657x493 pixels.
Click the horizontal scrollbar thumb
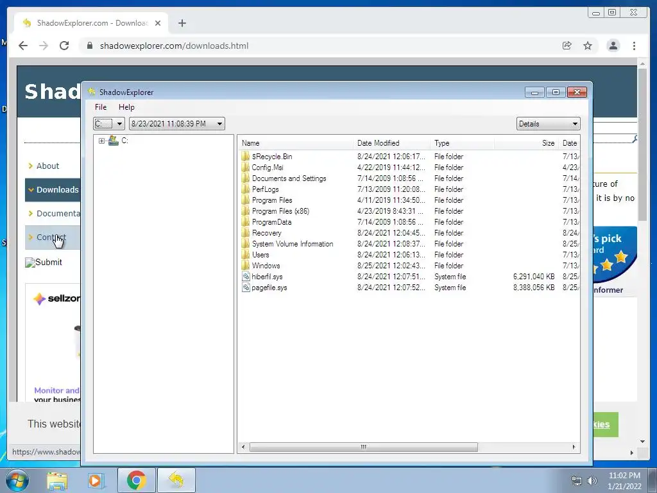(363, 447)
